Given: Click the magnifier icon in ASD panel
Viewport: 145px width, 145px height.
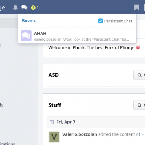Looking at the screenshot, I should [140, 75].
